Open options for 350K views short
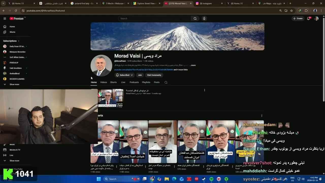Screen dimensions: 325x183 point(232,167)
